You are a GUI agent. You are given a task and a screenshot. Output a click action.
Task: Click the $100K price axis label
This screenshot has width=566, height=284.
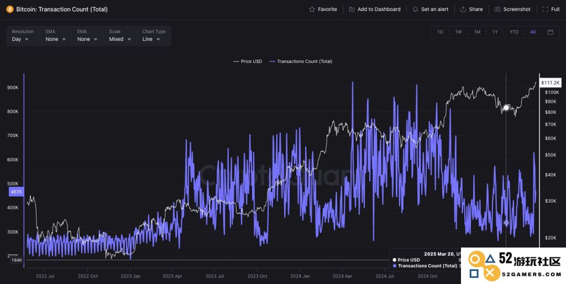(x=552, y=92)
